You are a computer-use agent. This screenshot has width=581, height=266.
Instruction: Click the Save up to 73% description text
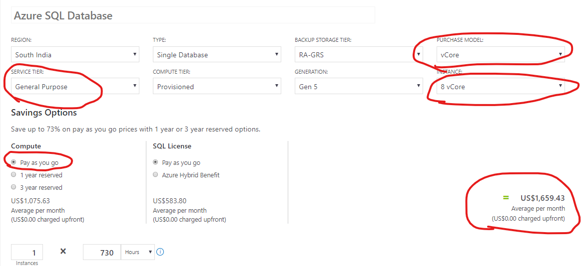(x=135, y=130)
